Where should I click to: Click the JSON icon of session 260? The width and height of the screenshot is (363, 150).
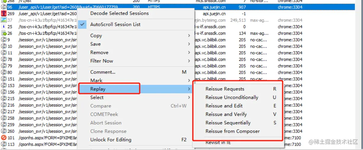(x=3, y=131)
